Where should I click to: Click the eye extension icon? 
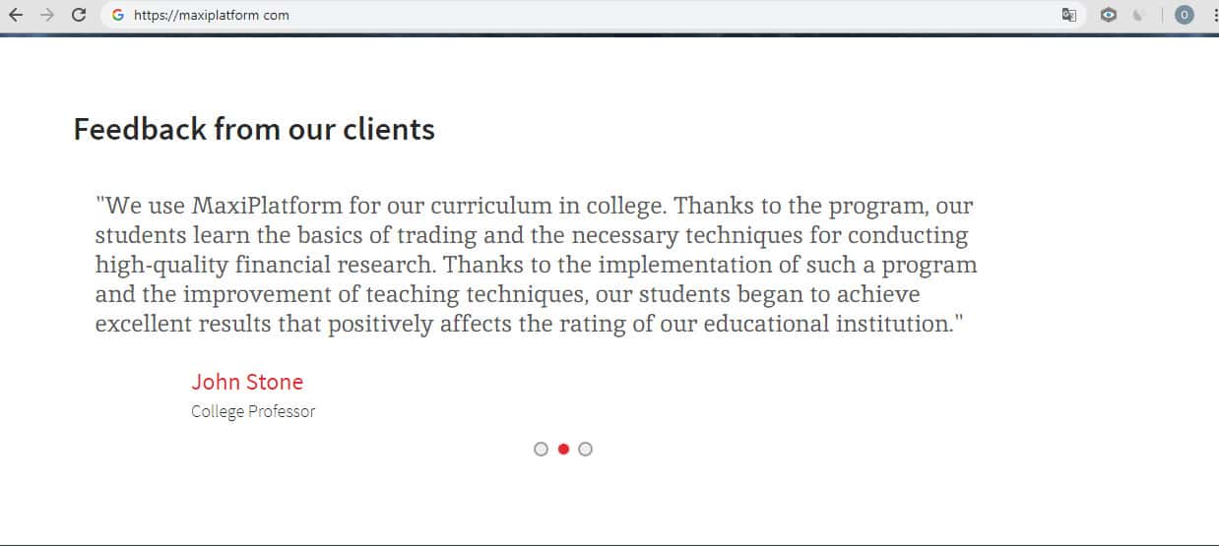1108,15
